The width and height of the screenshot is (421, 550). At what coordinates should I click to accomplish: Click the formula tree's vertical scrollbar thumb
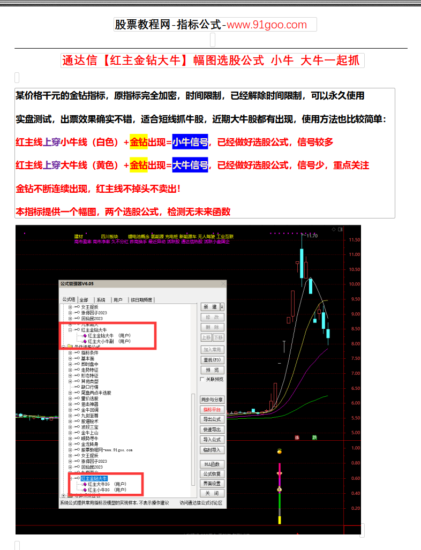[x=193, y=440]
